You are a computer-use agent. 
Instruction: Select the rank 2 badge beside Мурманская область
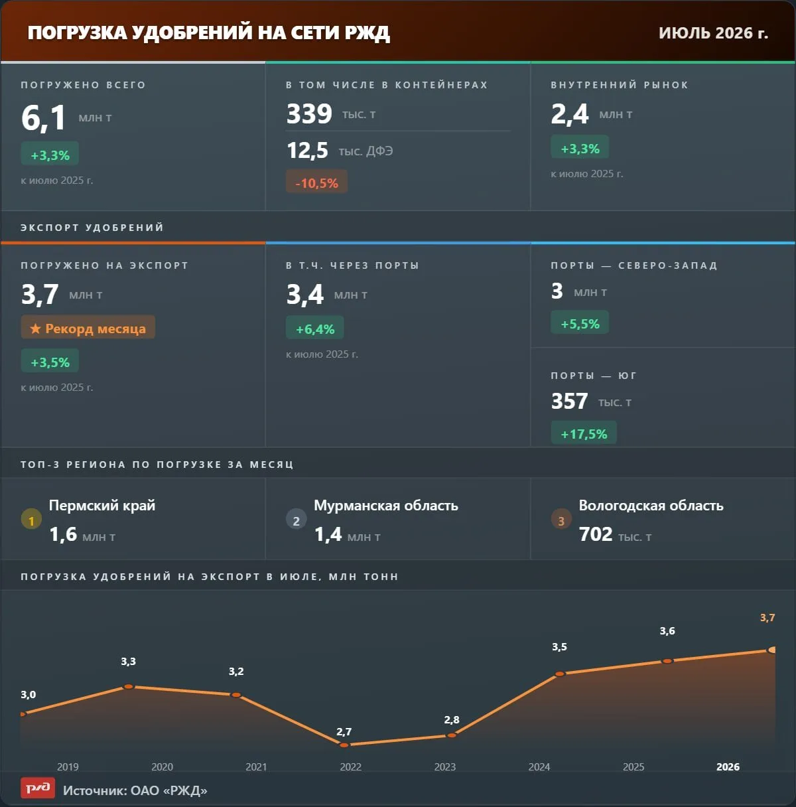[296, 520]
